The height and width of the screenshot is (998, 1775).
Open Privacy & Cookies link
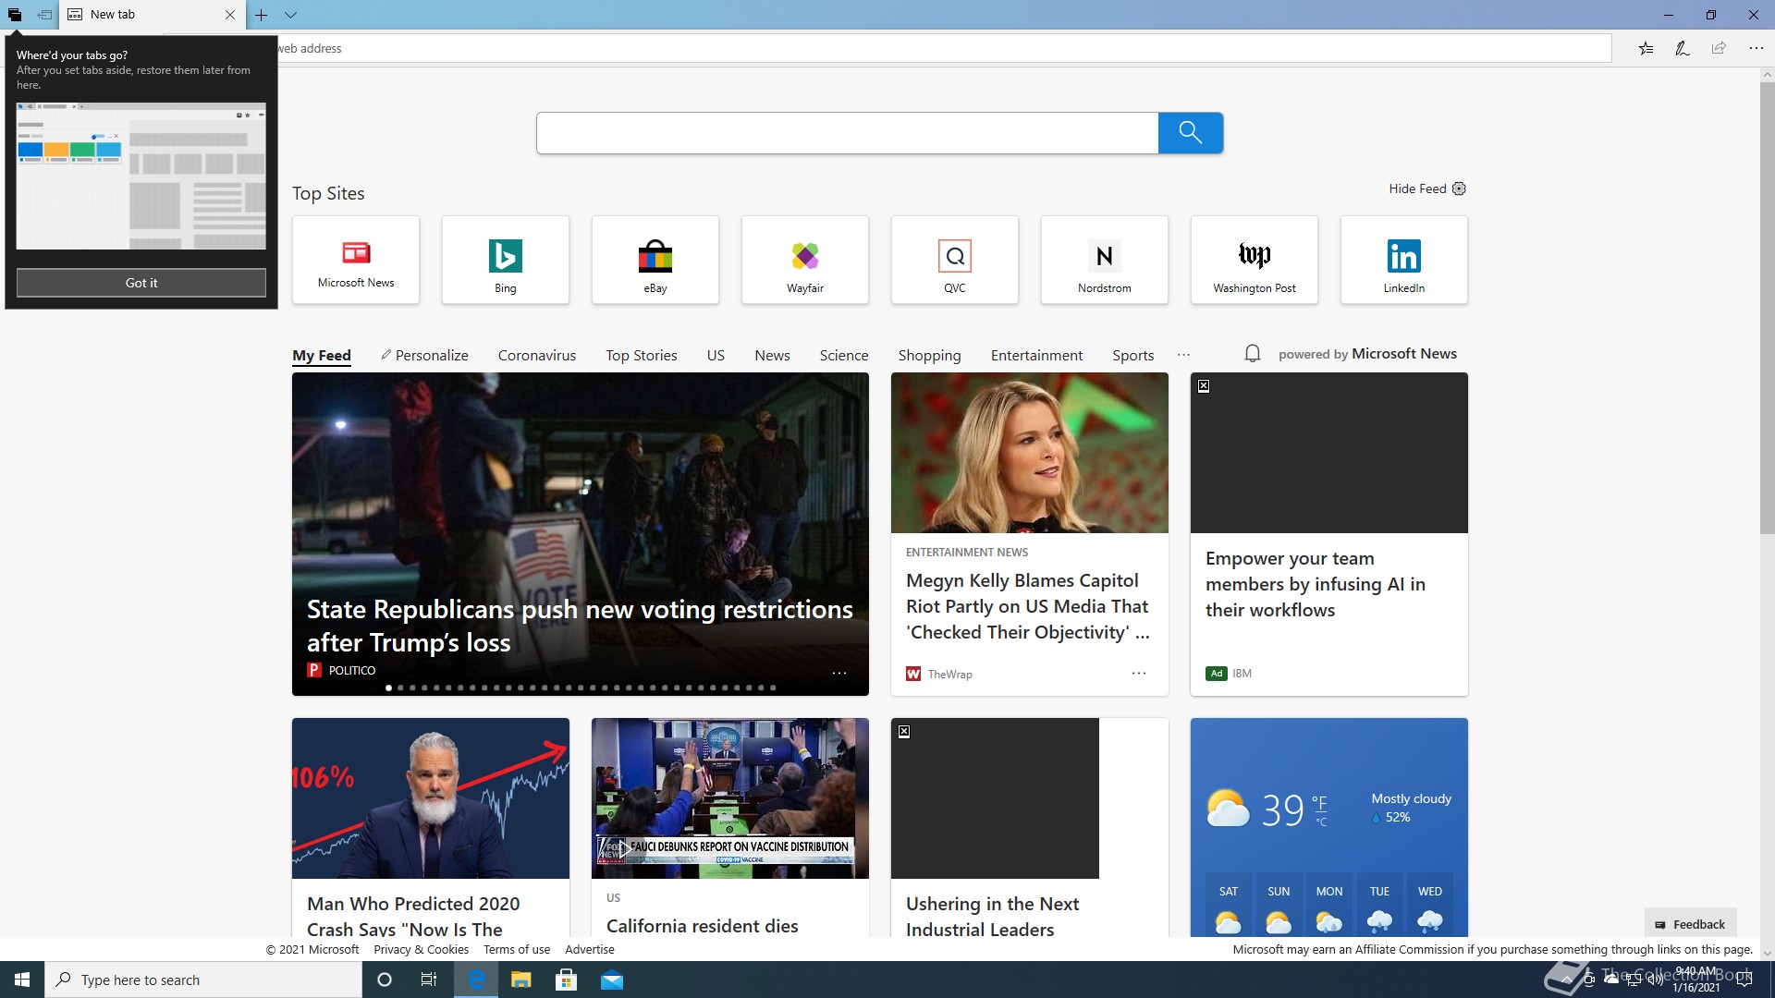pyautogui.click(x=421, y=949)
